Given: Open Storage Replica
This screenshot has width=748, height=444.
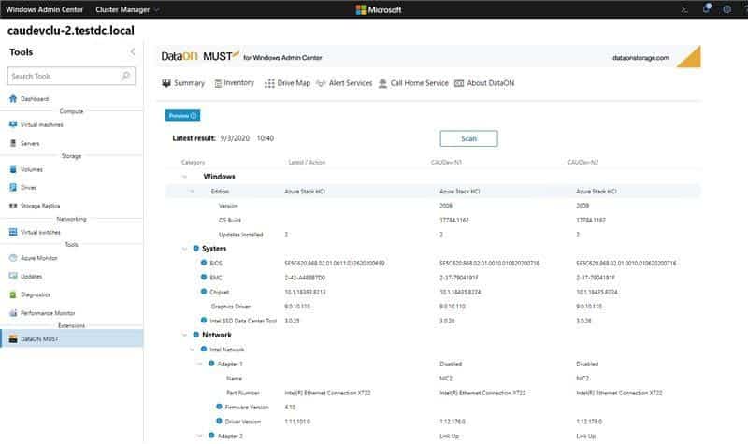Looking at the screenshot, I should pos(35,206).
